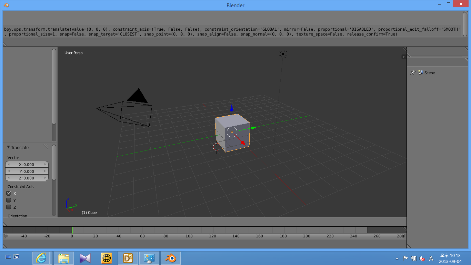Open Control Panel from taskbar
The width and height of the screenshot is (471, 265).
tap(149, 258)
